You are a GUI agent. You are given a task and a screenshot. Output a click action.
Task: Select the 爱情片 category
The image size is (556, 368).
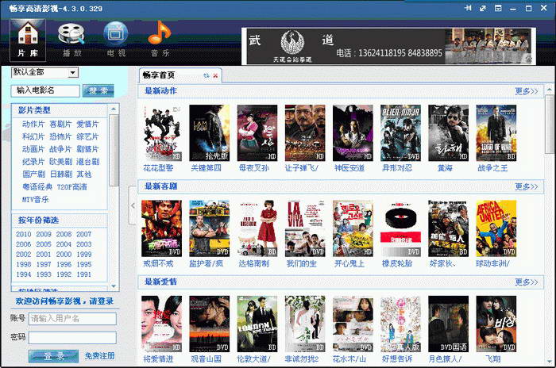click(87, 124)
